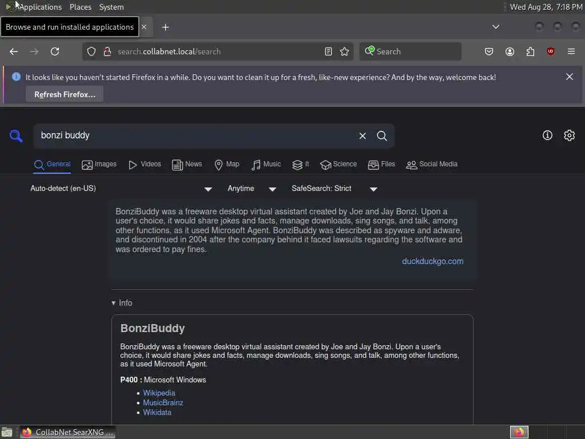The width and height of the screenshot is (585, 439).
Task: Open the uBlock Origin extension icon
Action: (551, 51)
